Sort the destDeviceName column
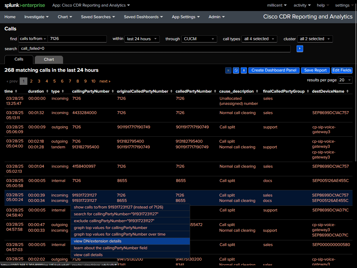 click(x=347, y=91)
